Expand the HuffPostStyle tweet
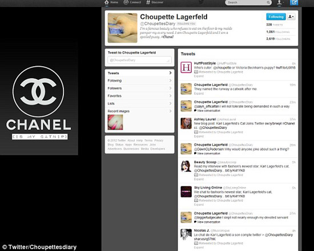314x251 pixels. pos(199,76)
